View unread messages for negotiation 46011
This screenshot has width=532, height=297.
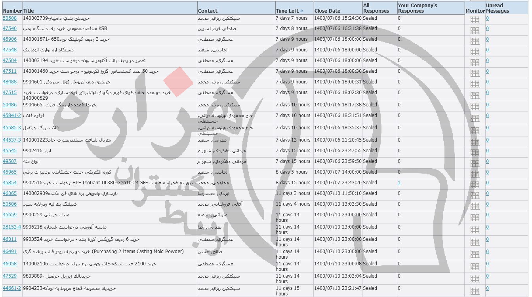click(x=487, y=239)
